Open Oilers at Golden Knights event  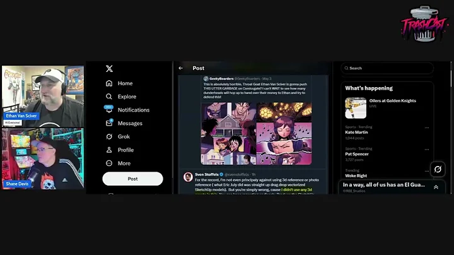393,100
